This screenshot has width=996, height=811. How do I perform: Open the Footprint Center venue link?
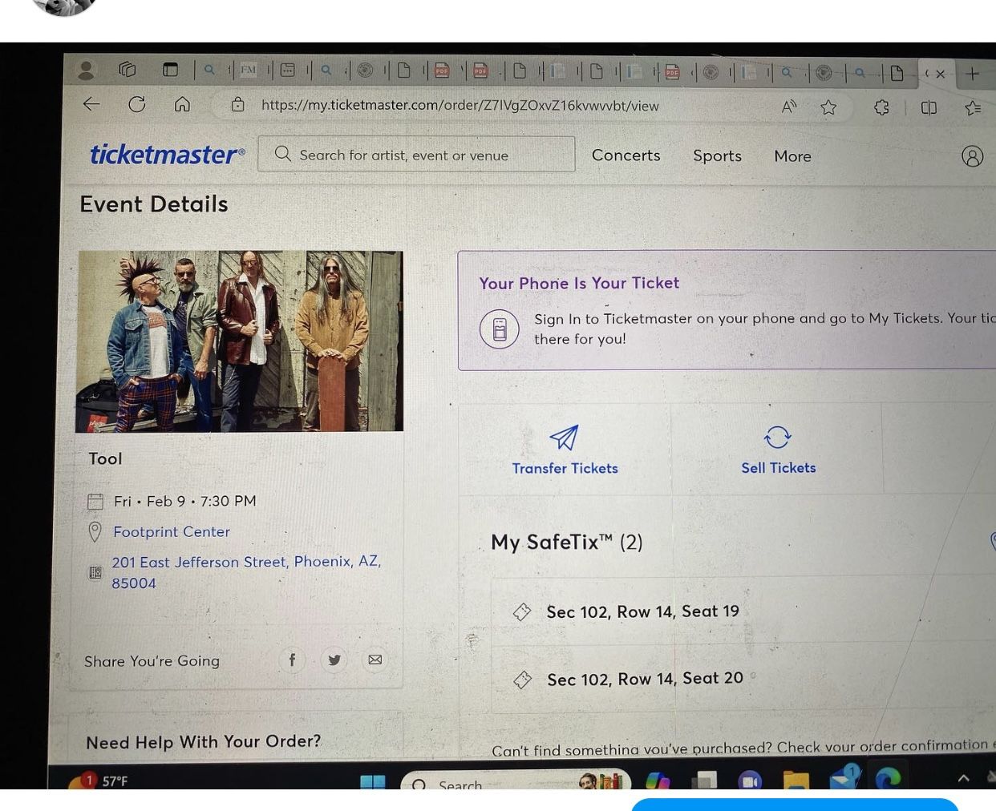[171, 531]
